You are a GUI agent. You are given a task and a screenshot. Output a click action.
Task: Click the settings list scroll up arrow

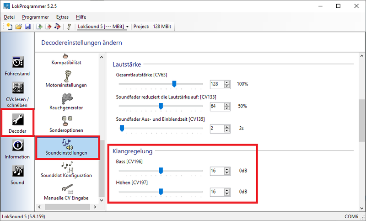pyautogui.click(x=102, y=57)
